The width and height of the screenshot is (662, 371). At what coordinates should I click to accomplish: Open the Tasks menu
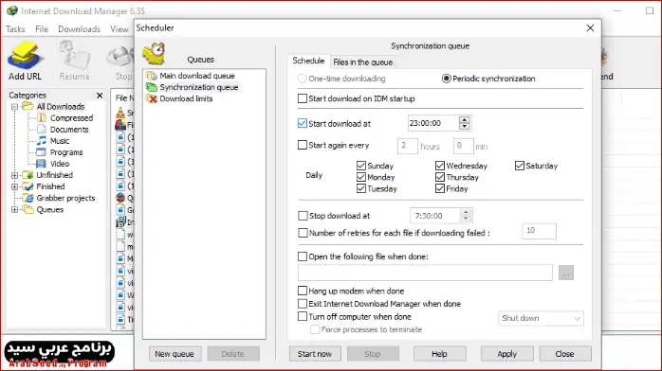coord(15,29)
